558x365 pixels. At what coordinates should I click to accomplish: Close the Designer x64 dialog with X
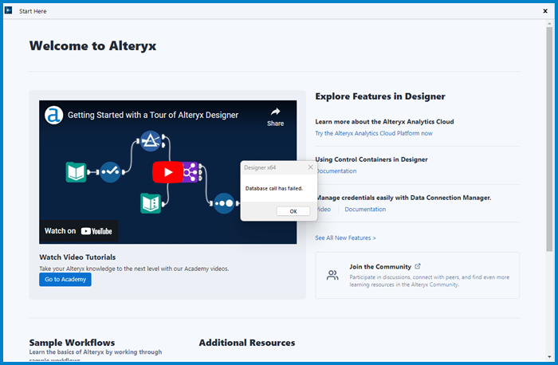310,167
